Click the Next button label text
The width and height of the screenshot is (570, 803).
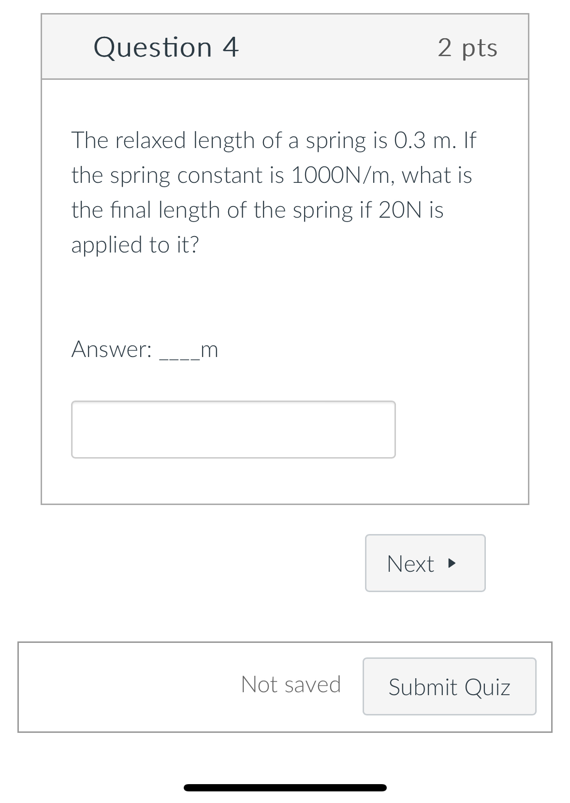tap(410, 563)
